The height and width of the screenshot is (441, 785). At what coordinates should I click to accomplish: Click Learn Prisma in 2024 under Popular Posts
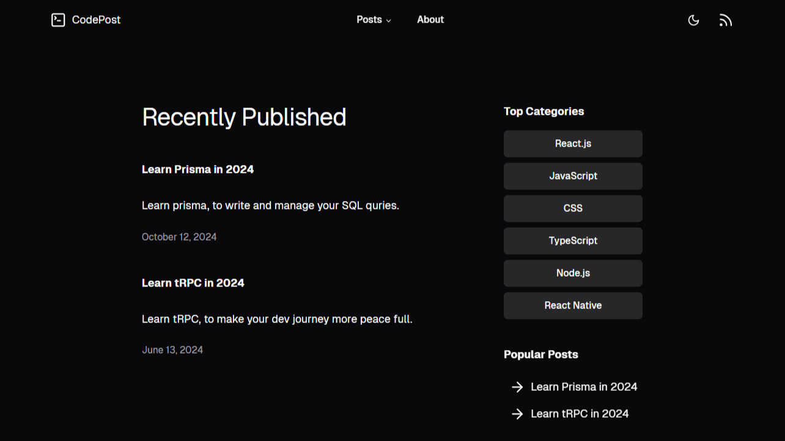pos(584,387)
